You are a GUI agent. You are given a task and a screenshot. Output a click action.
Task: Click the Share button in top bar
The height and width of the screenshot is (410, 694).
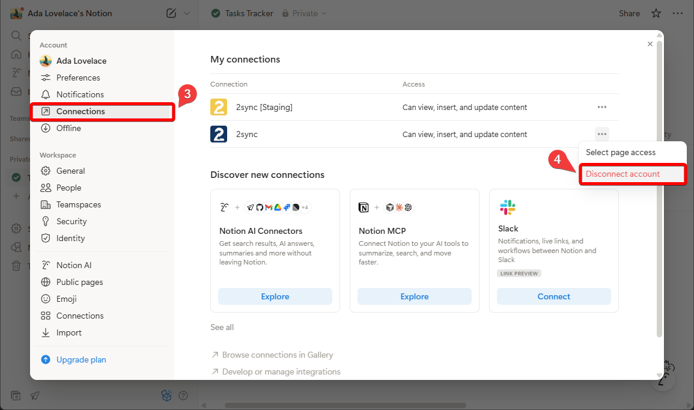(x=629, y=13)
